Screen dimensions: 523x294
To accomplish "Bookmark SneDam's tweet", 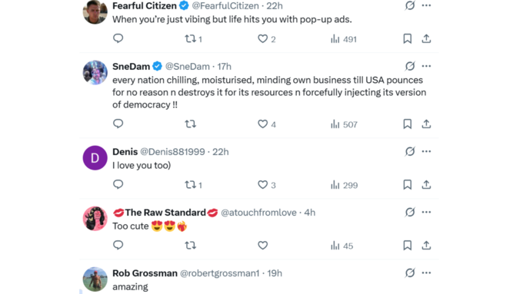I will click(408, 124).
